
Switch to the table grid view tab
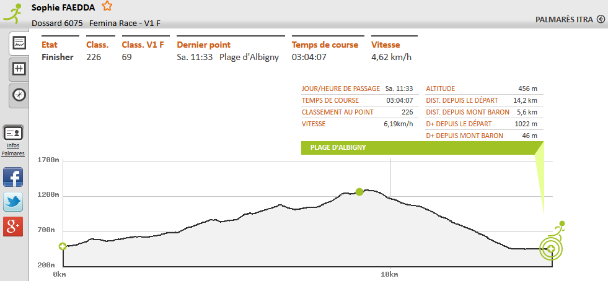tap(19, 69)
